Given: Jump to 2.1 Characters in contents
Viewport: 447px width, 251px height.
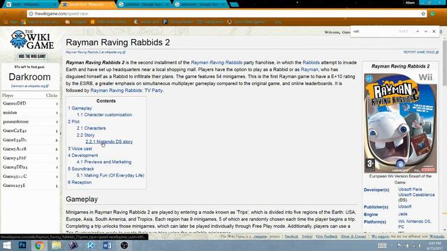Looking at the screenshot, I should (x=91, y=128).
